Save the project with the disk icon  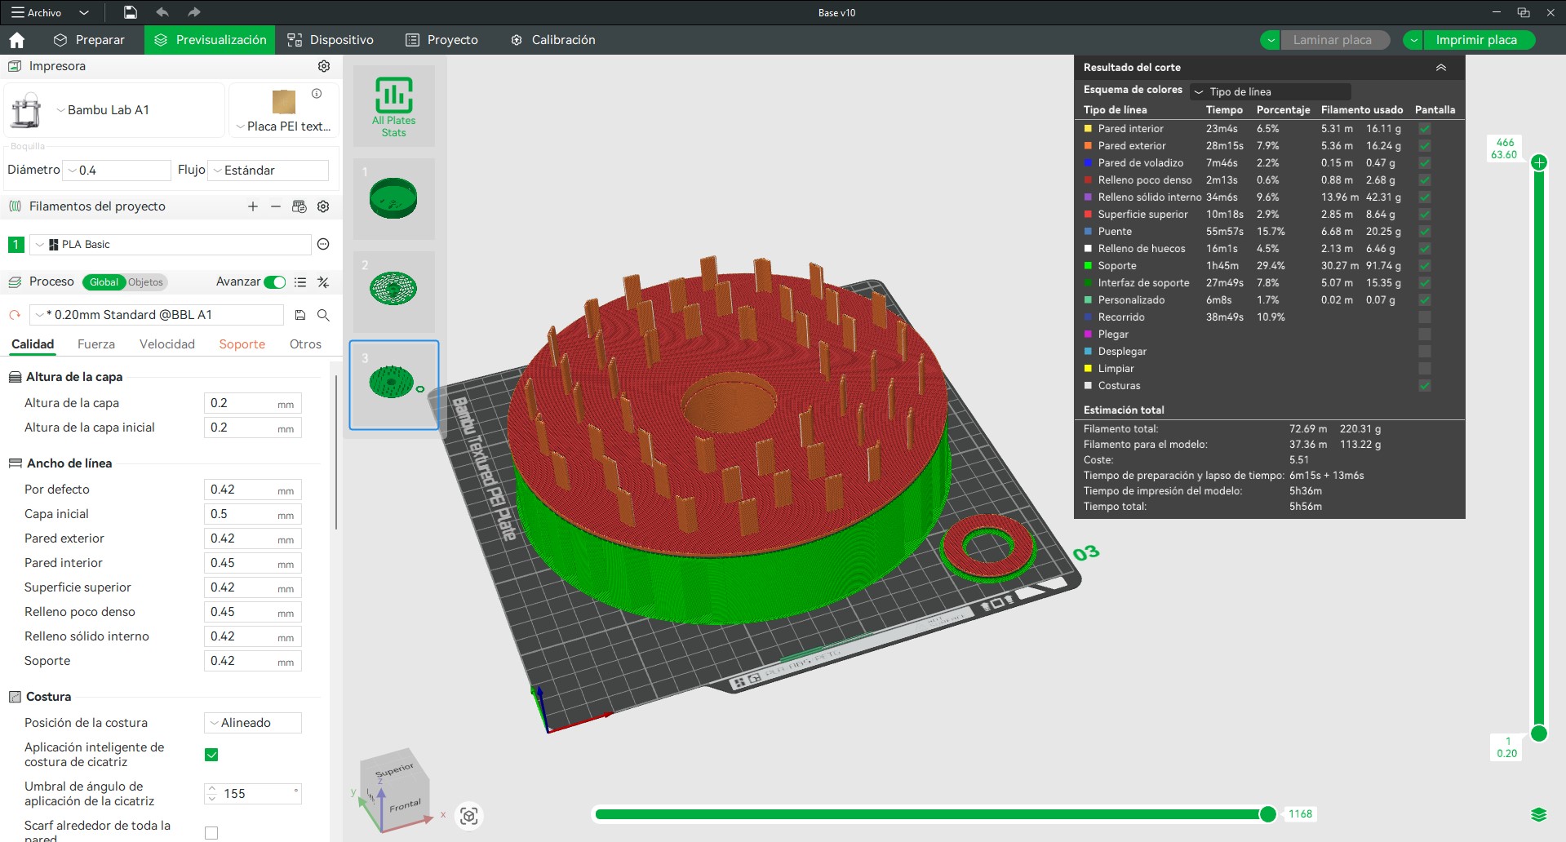coord(130,12)
